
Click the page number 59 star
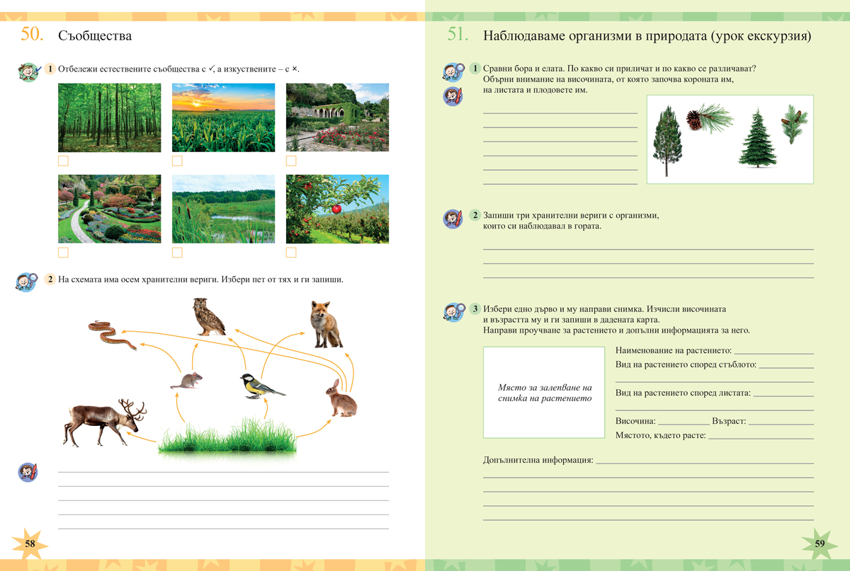coord(820,542)
